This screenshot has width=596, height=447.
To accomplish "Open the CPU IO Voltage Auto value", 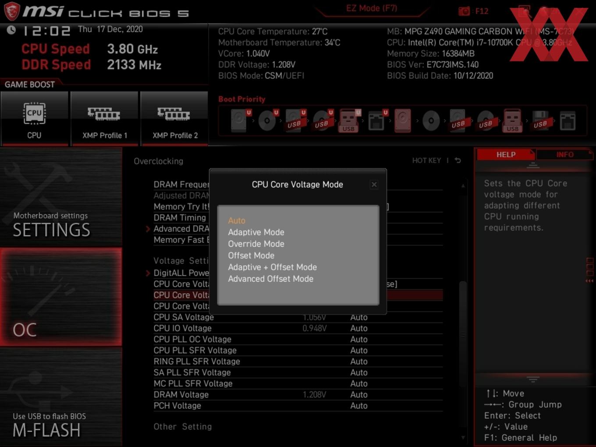I will point(358,328).
